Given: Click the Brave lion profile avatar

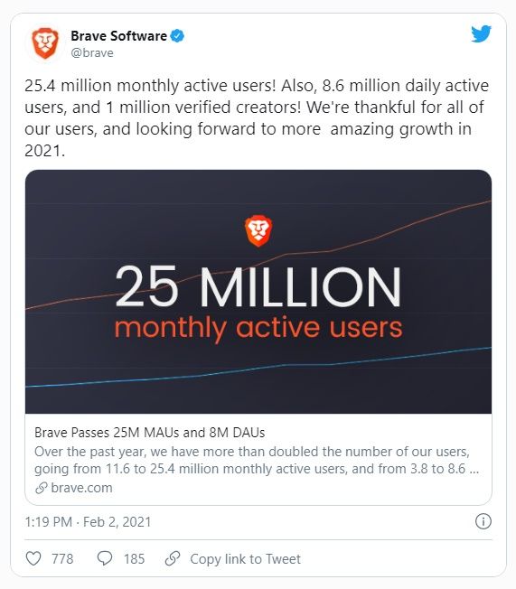Looking at the screenshot, I should pos(45,43).
